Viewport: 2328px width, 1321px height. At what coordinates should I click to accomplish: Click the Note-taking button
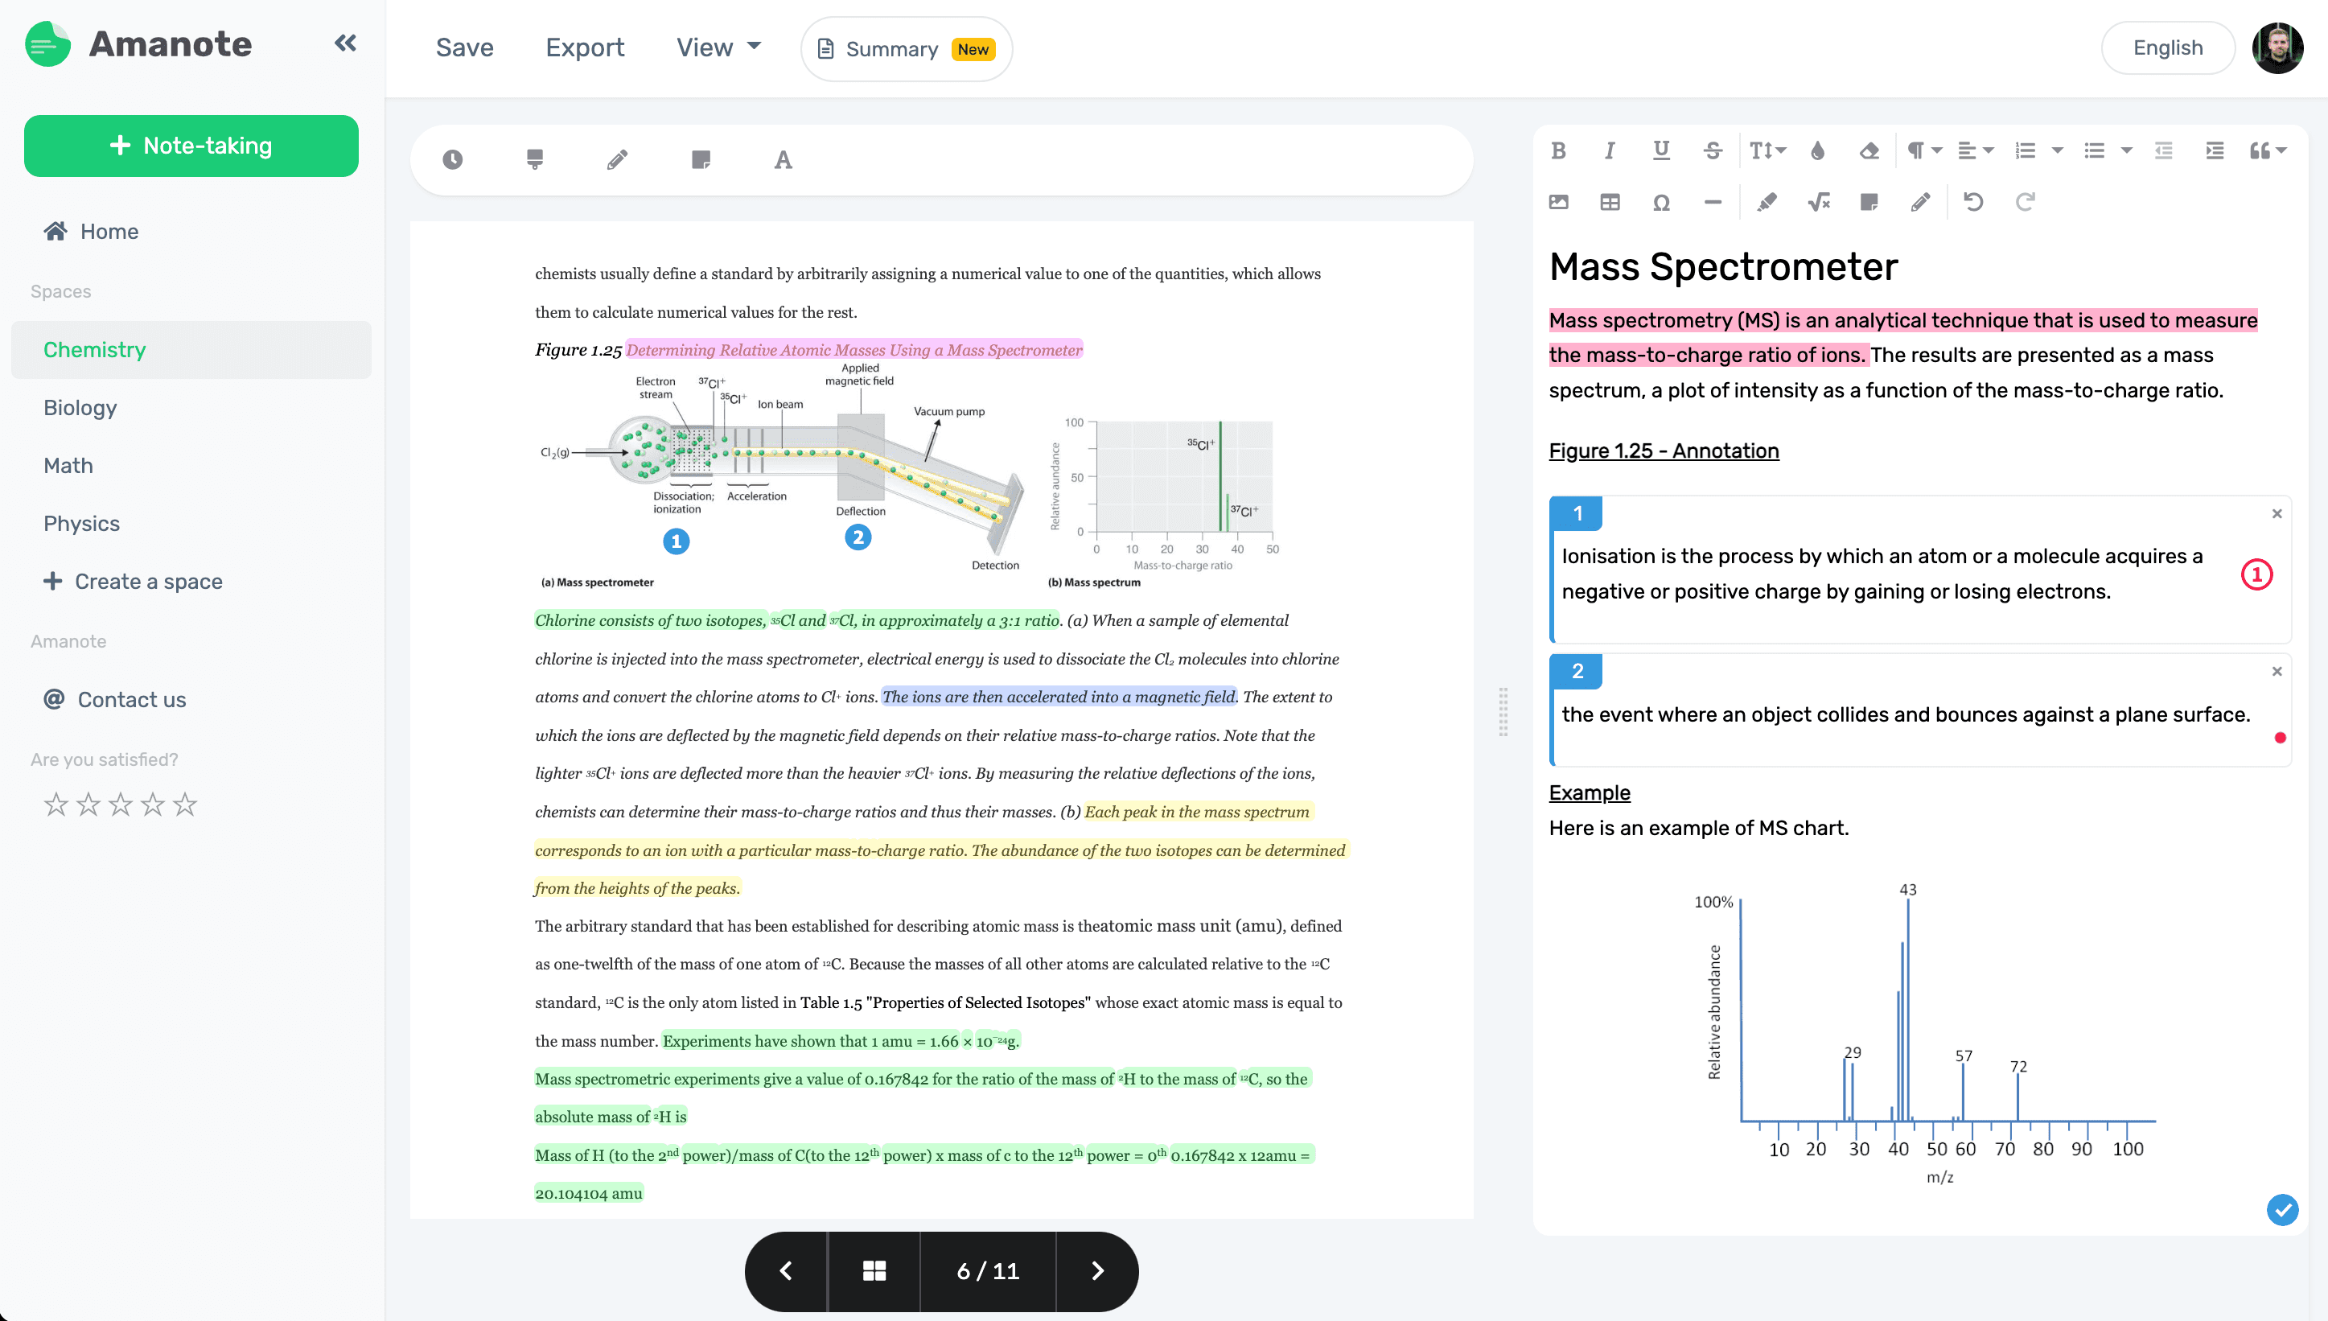(192, 144)
